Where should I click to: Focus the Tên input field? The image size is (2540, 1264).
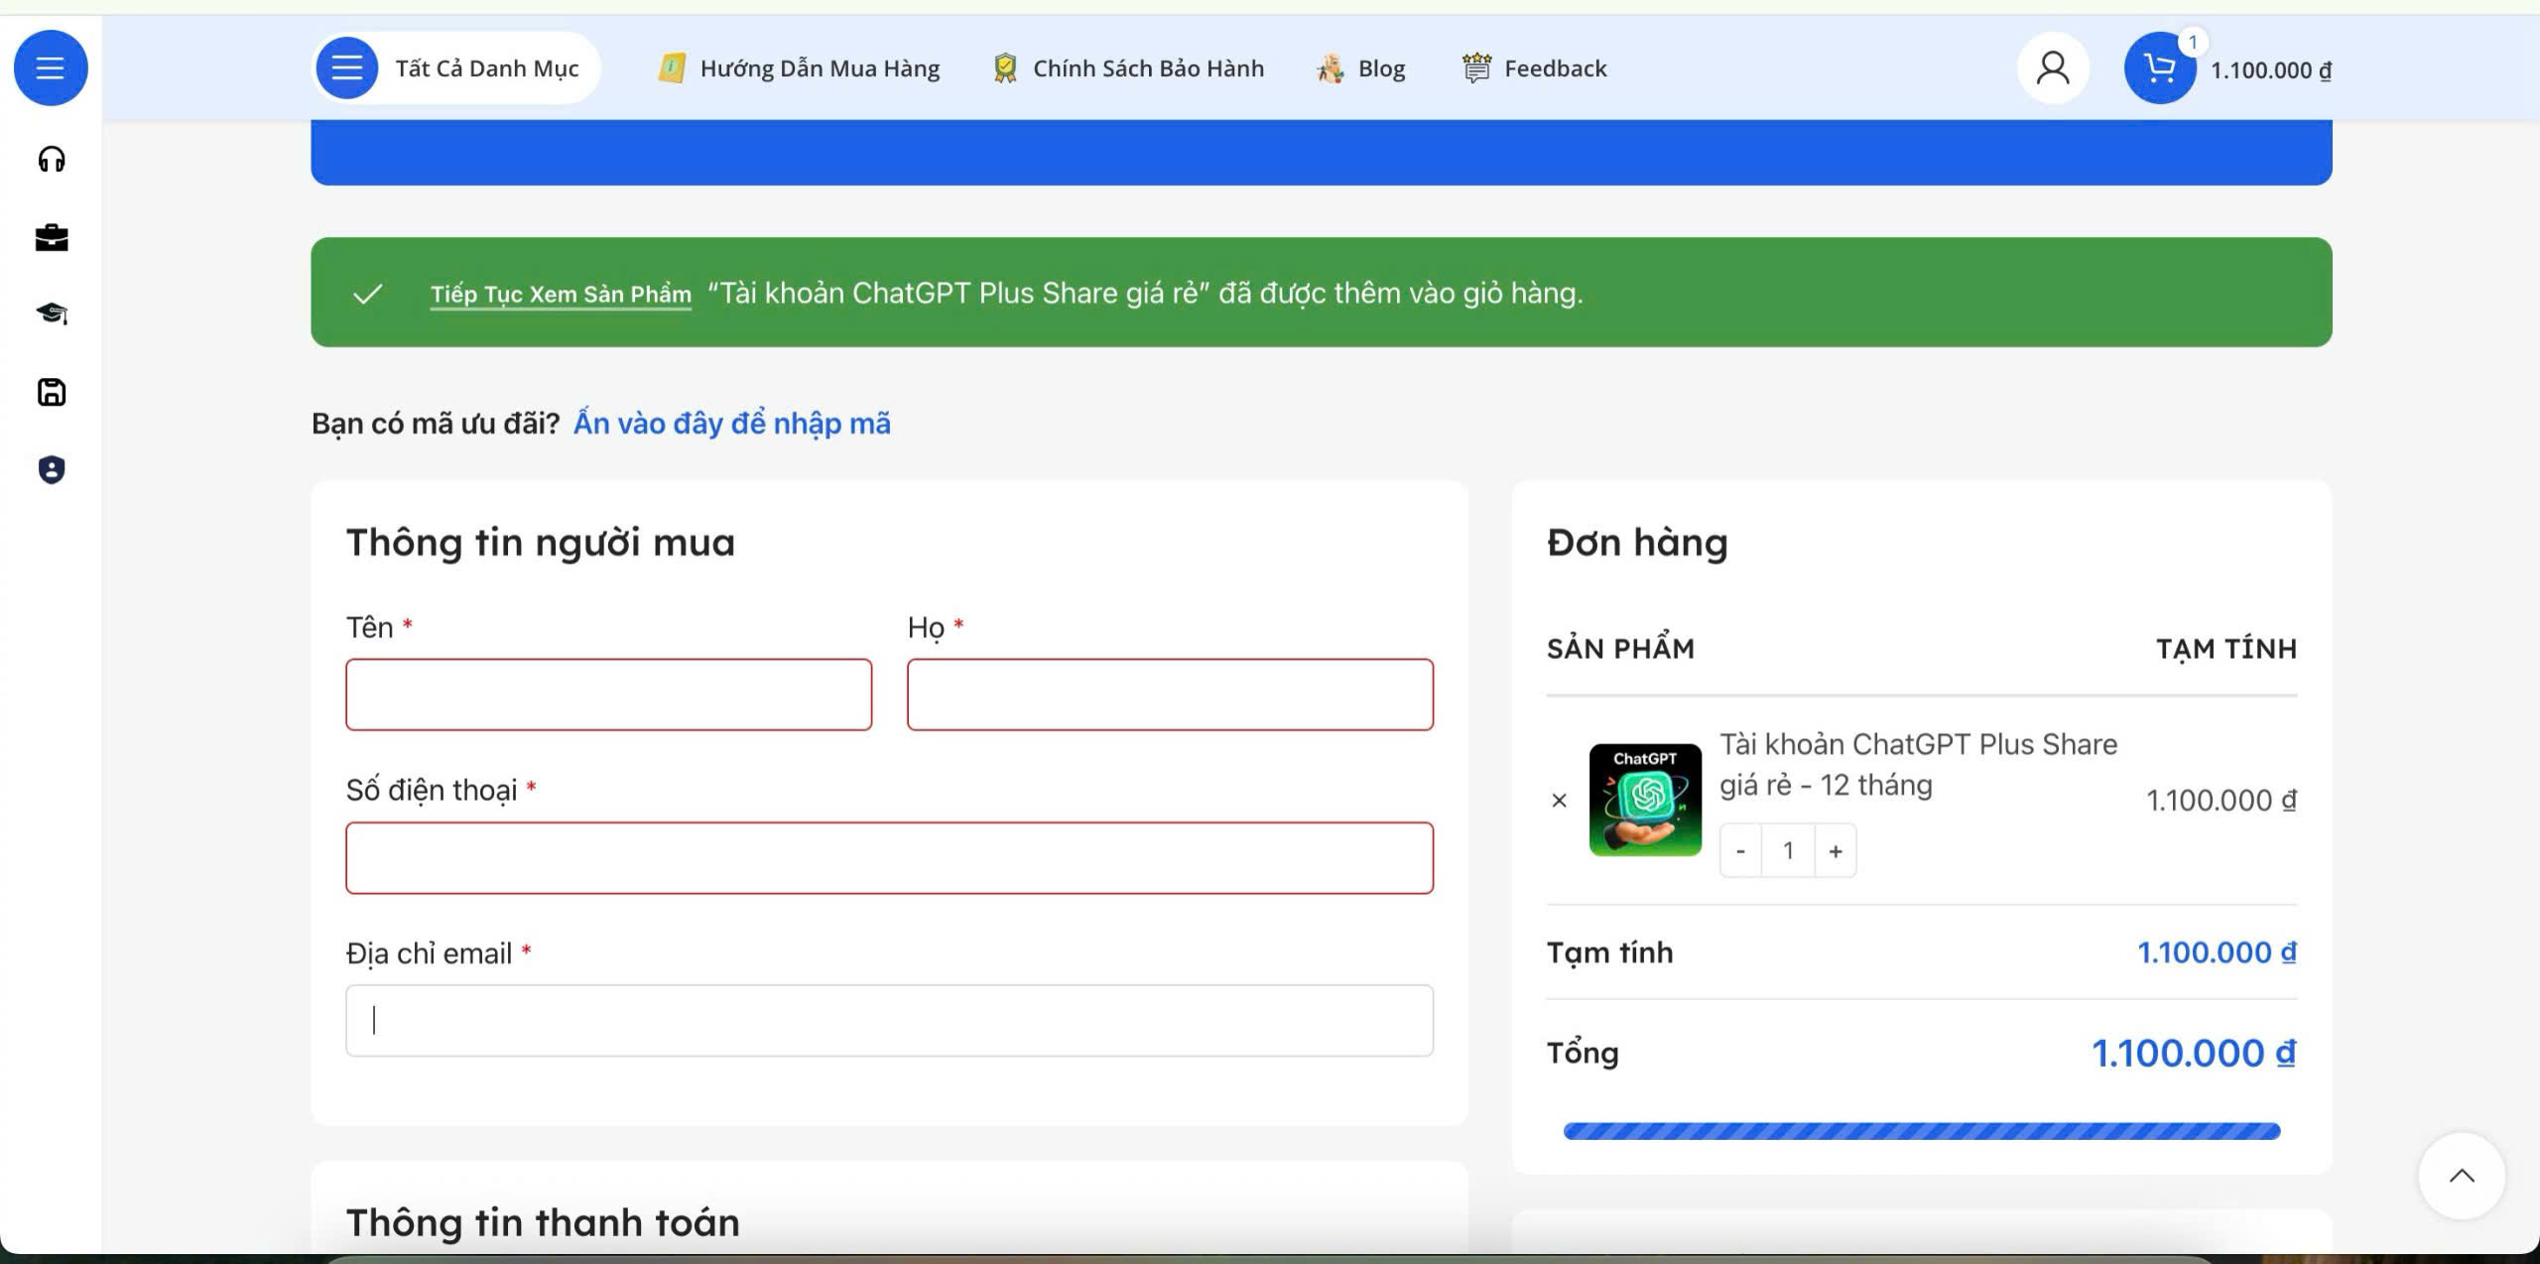(609, 695)
